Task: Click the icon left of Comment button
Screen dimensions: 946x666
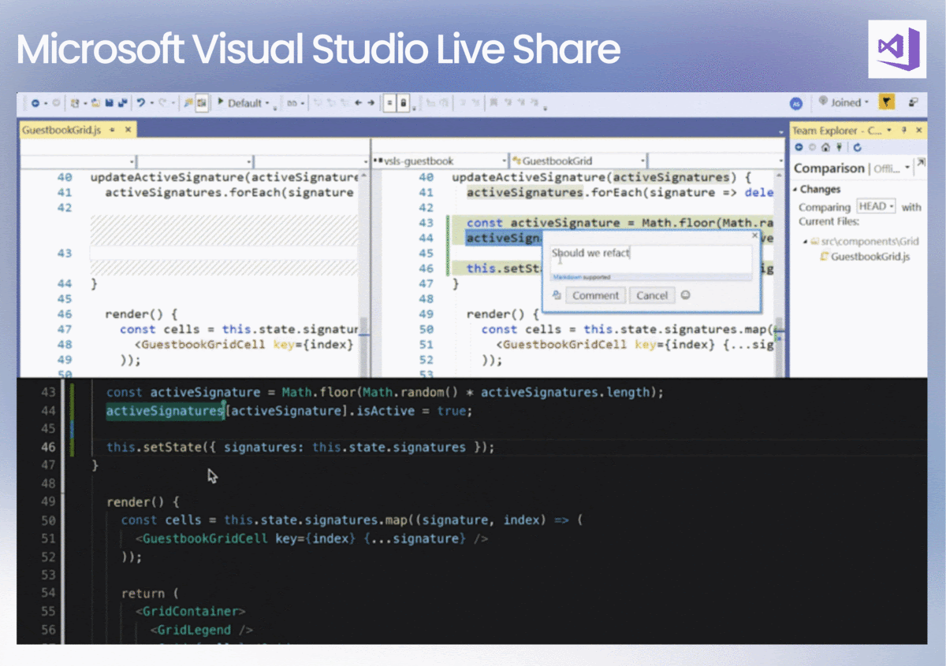Action: [x=557, y=295]
